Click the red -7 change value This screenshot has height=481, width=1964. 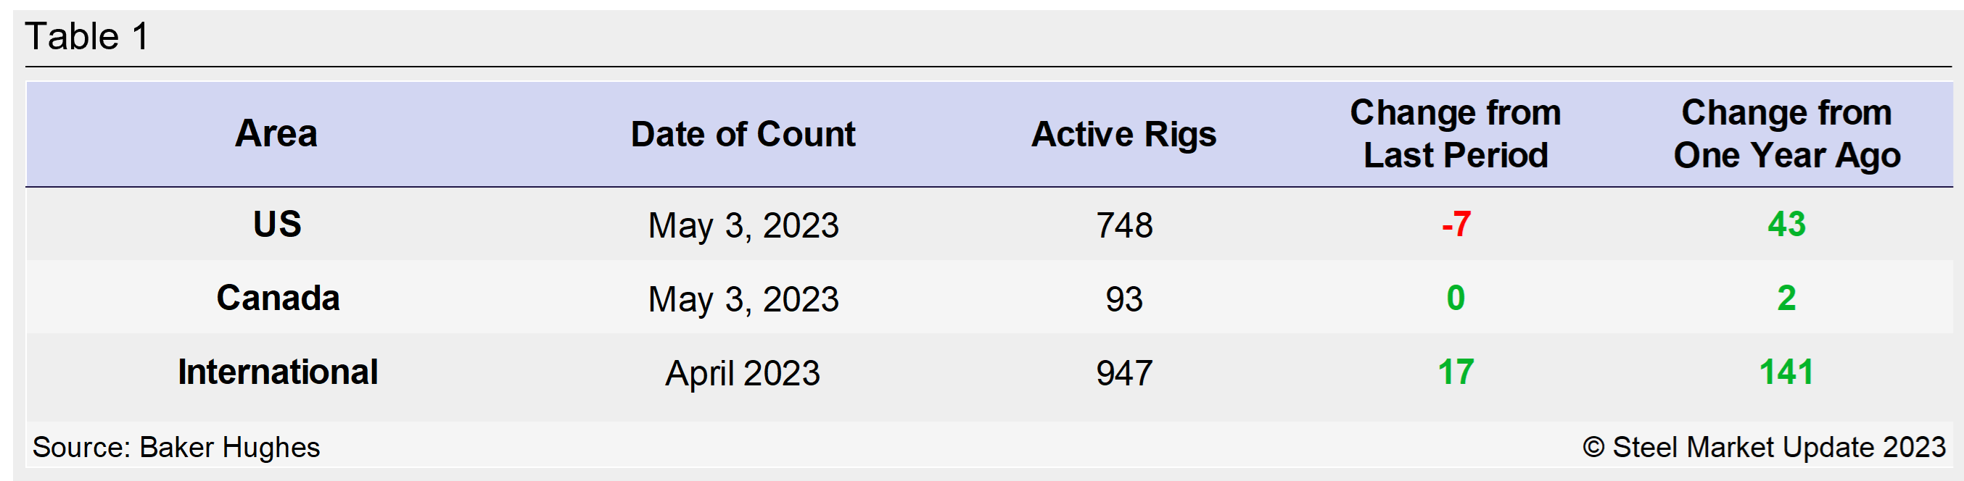click(1456, 225)
